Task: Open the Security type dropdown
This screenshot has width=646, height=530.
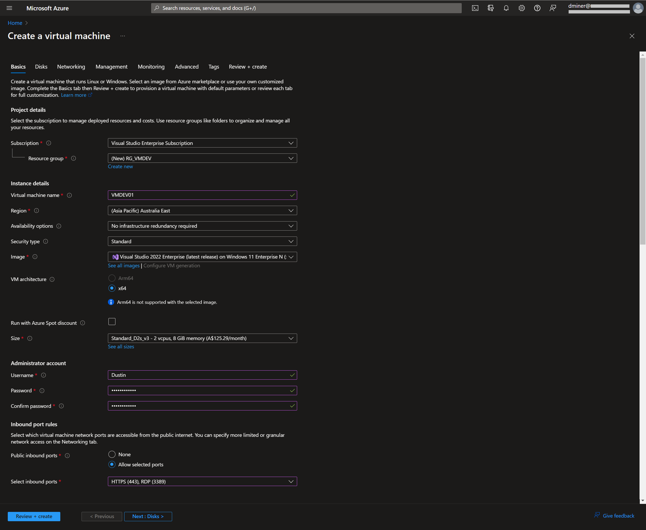Action: click(202, 241)
